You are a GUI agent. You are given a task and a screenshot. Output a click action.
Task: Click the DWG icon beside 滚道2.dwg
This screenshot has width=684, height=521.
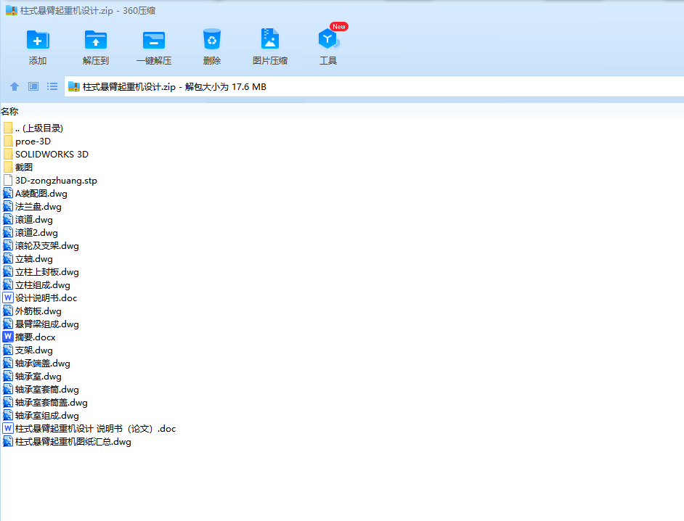tap(8, 232)
